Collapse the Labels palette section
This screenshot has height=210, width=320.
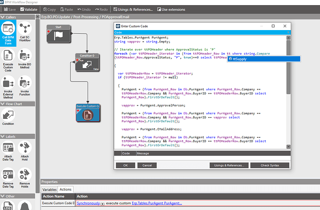[x=3, y=136]
